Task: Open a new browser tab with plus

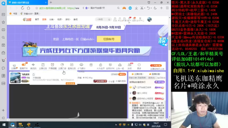Action: tap(51, 3)
